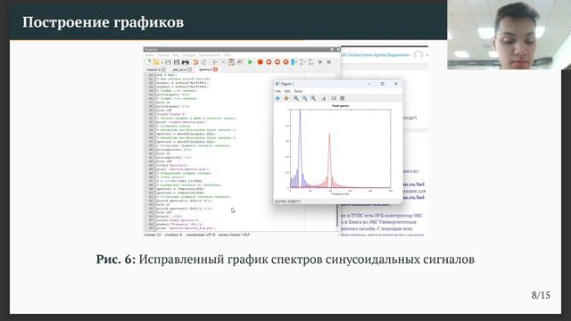
Task: Undock the editor panel from the window
Action: [332, 50]
